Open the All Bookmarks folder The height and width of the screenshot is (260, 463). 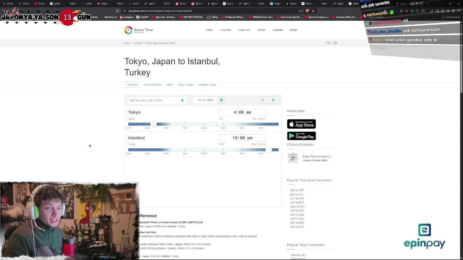451,17
